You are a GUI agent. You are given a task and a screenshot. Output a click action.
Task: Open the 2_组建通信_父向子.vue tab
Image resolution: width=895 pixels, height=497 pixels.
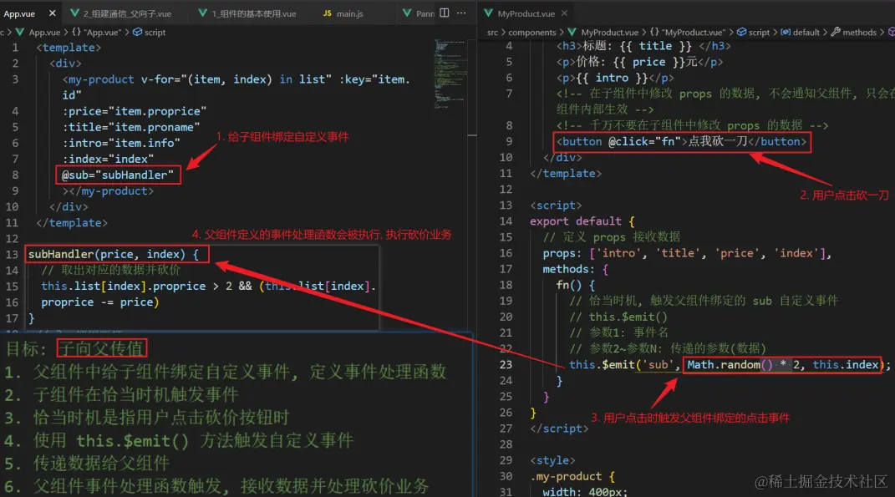coord(127,13)
